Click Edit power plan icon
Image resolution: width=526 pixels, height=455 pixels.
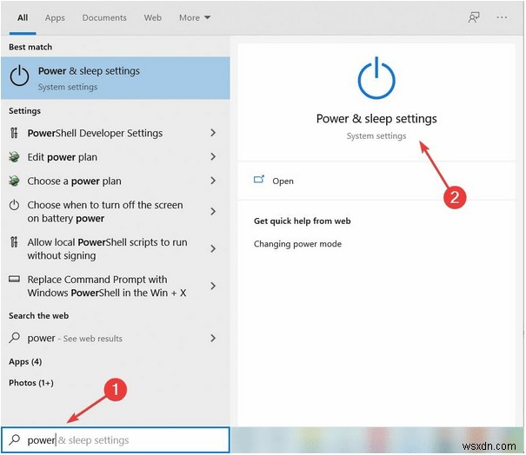pos(14,156)
